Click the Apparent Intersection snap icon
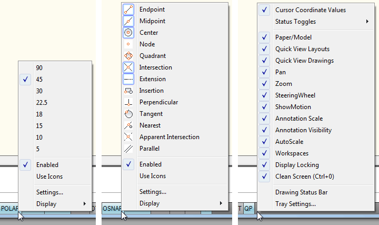 pyautogui.click(x=128, y=137)
